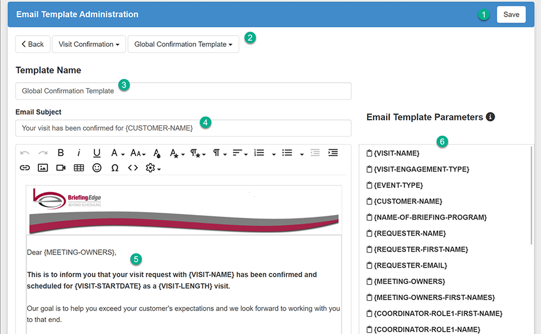The width and height of the screenshot is (541, 334).
Task: Open the Email Template Parameters info tooltip
Action: 490,117
